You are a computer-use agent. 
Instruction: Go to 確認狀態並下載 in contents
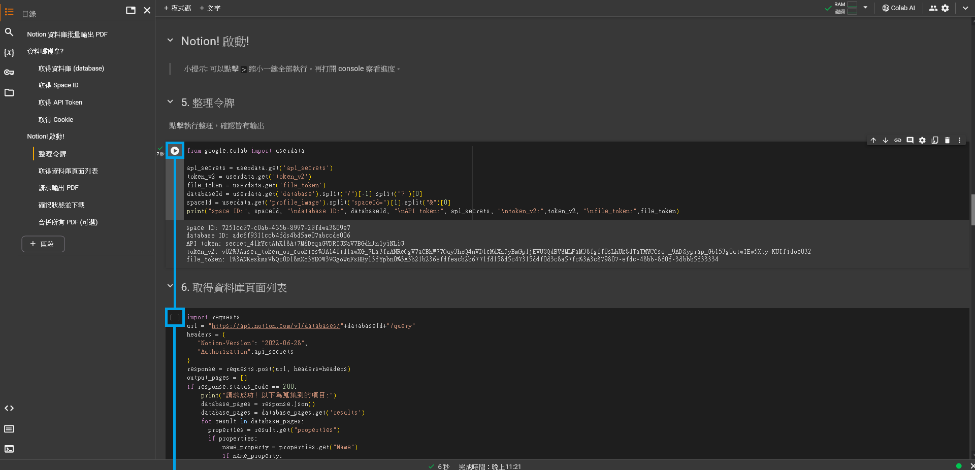pos(61,205)
